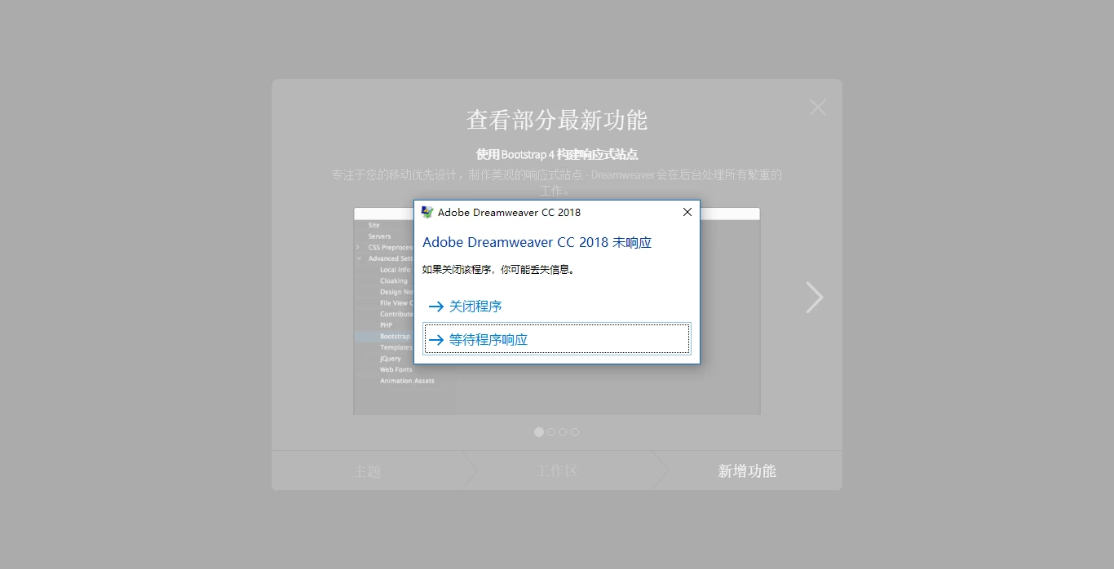Viewport: 1114px width, 569px height.
Task: Click 关闭程序 to close the program
Action: click(557, 307)
